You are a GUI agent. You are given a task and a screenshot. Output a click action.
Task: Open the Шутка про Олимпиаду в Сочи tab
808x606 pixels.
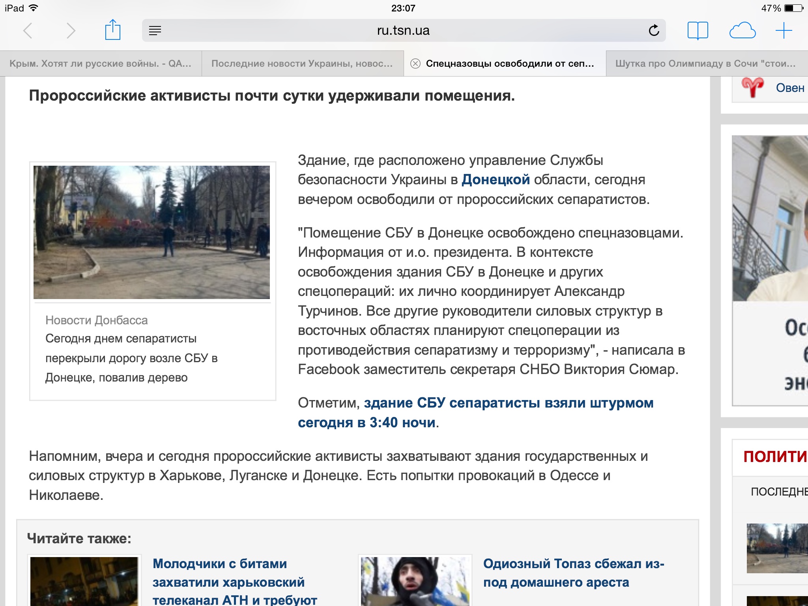[x=705, y=64]
